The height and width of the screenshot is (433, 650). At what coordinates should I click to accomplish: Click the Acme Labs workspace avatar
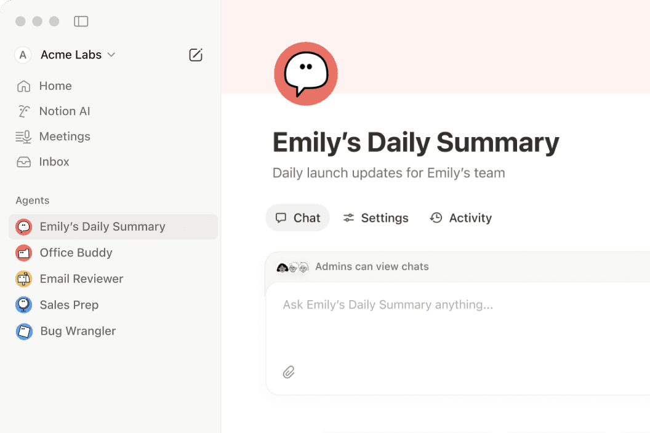pos(23,55)
